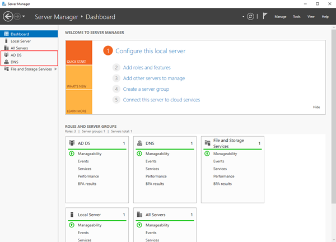The width and height of the screenshot is (336, 242).
Task: Click the DNS icon in sidebar
Action: (6, 62)
